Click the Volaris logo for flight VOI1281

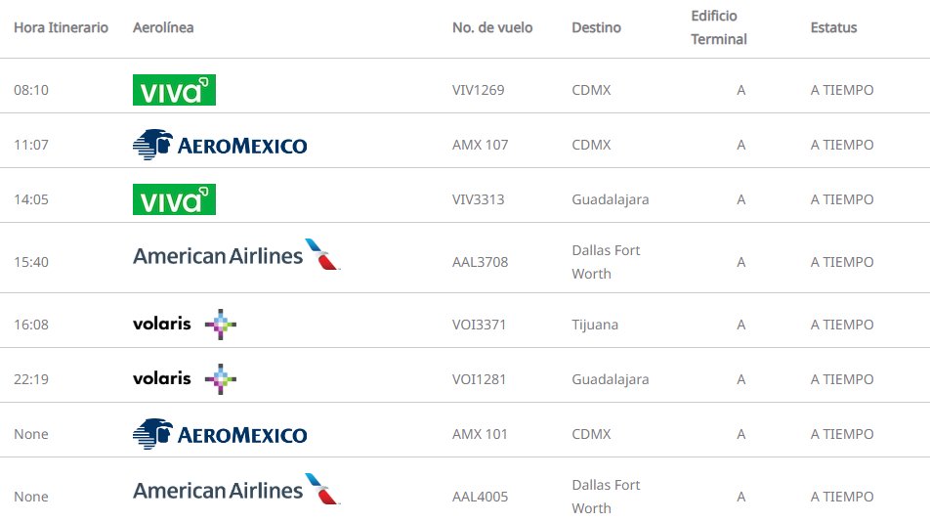click(185, 379)
